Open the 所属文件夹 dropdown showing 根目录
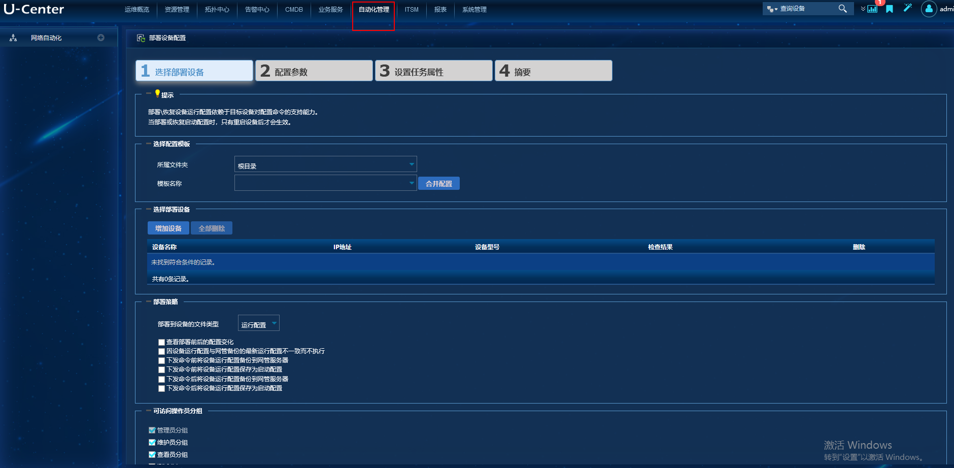The height and width of the screenshot is (468, 954). [x=325, y=164]
